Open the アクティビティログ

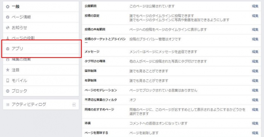(41, 104)
